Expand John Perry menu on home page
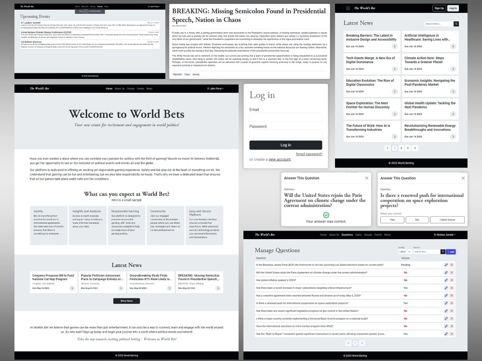This screenshot has height=361, width=482. [x=215, y=89]
